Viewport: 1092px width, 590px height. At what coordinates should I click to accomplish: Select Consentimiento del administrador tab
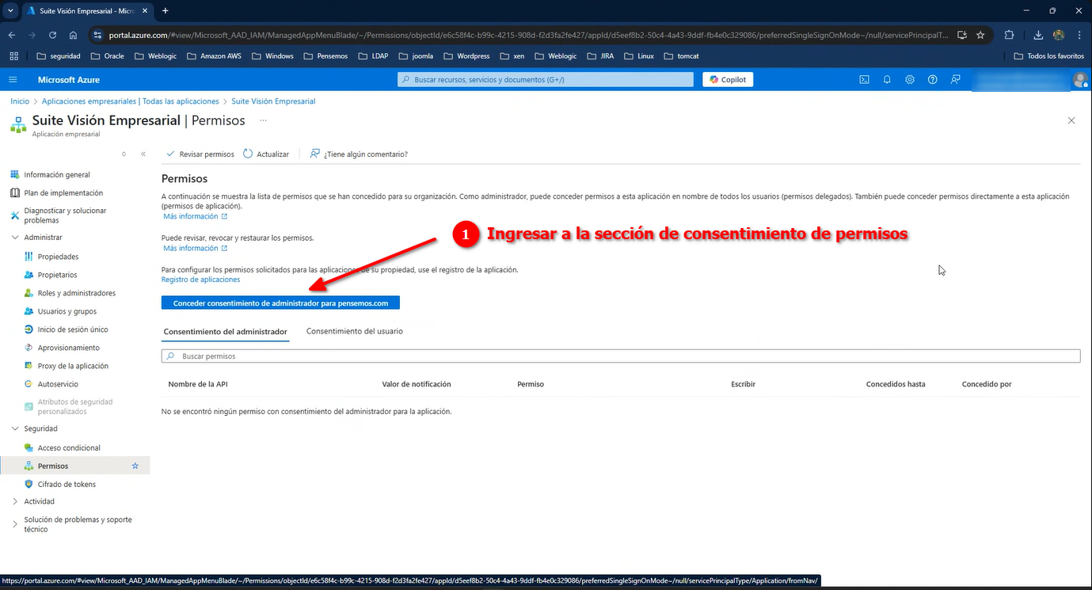(225, 331)
